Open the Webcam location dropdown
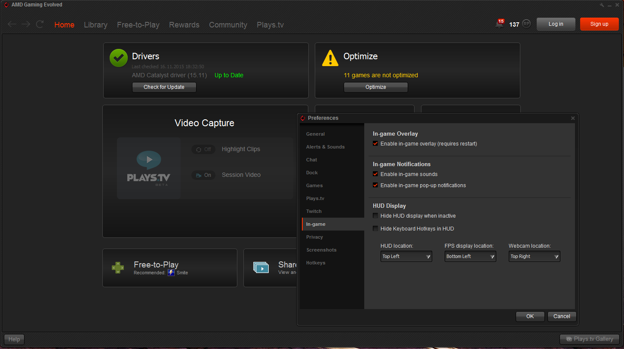Screen dimensions: 624x349 (535, 256)
